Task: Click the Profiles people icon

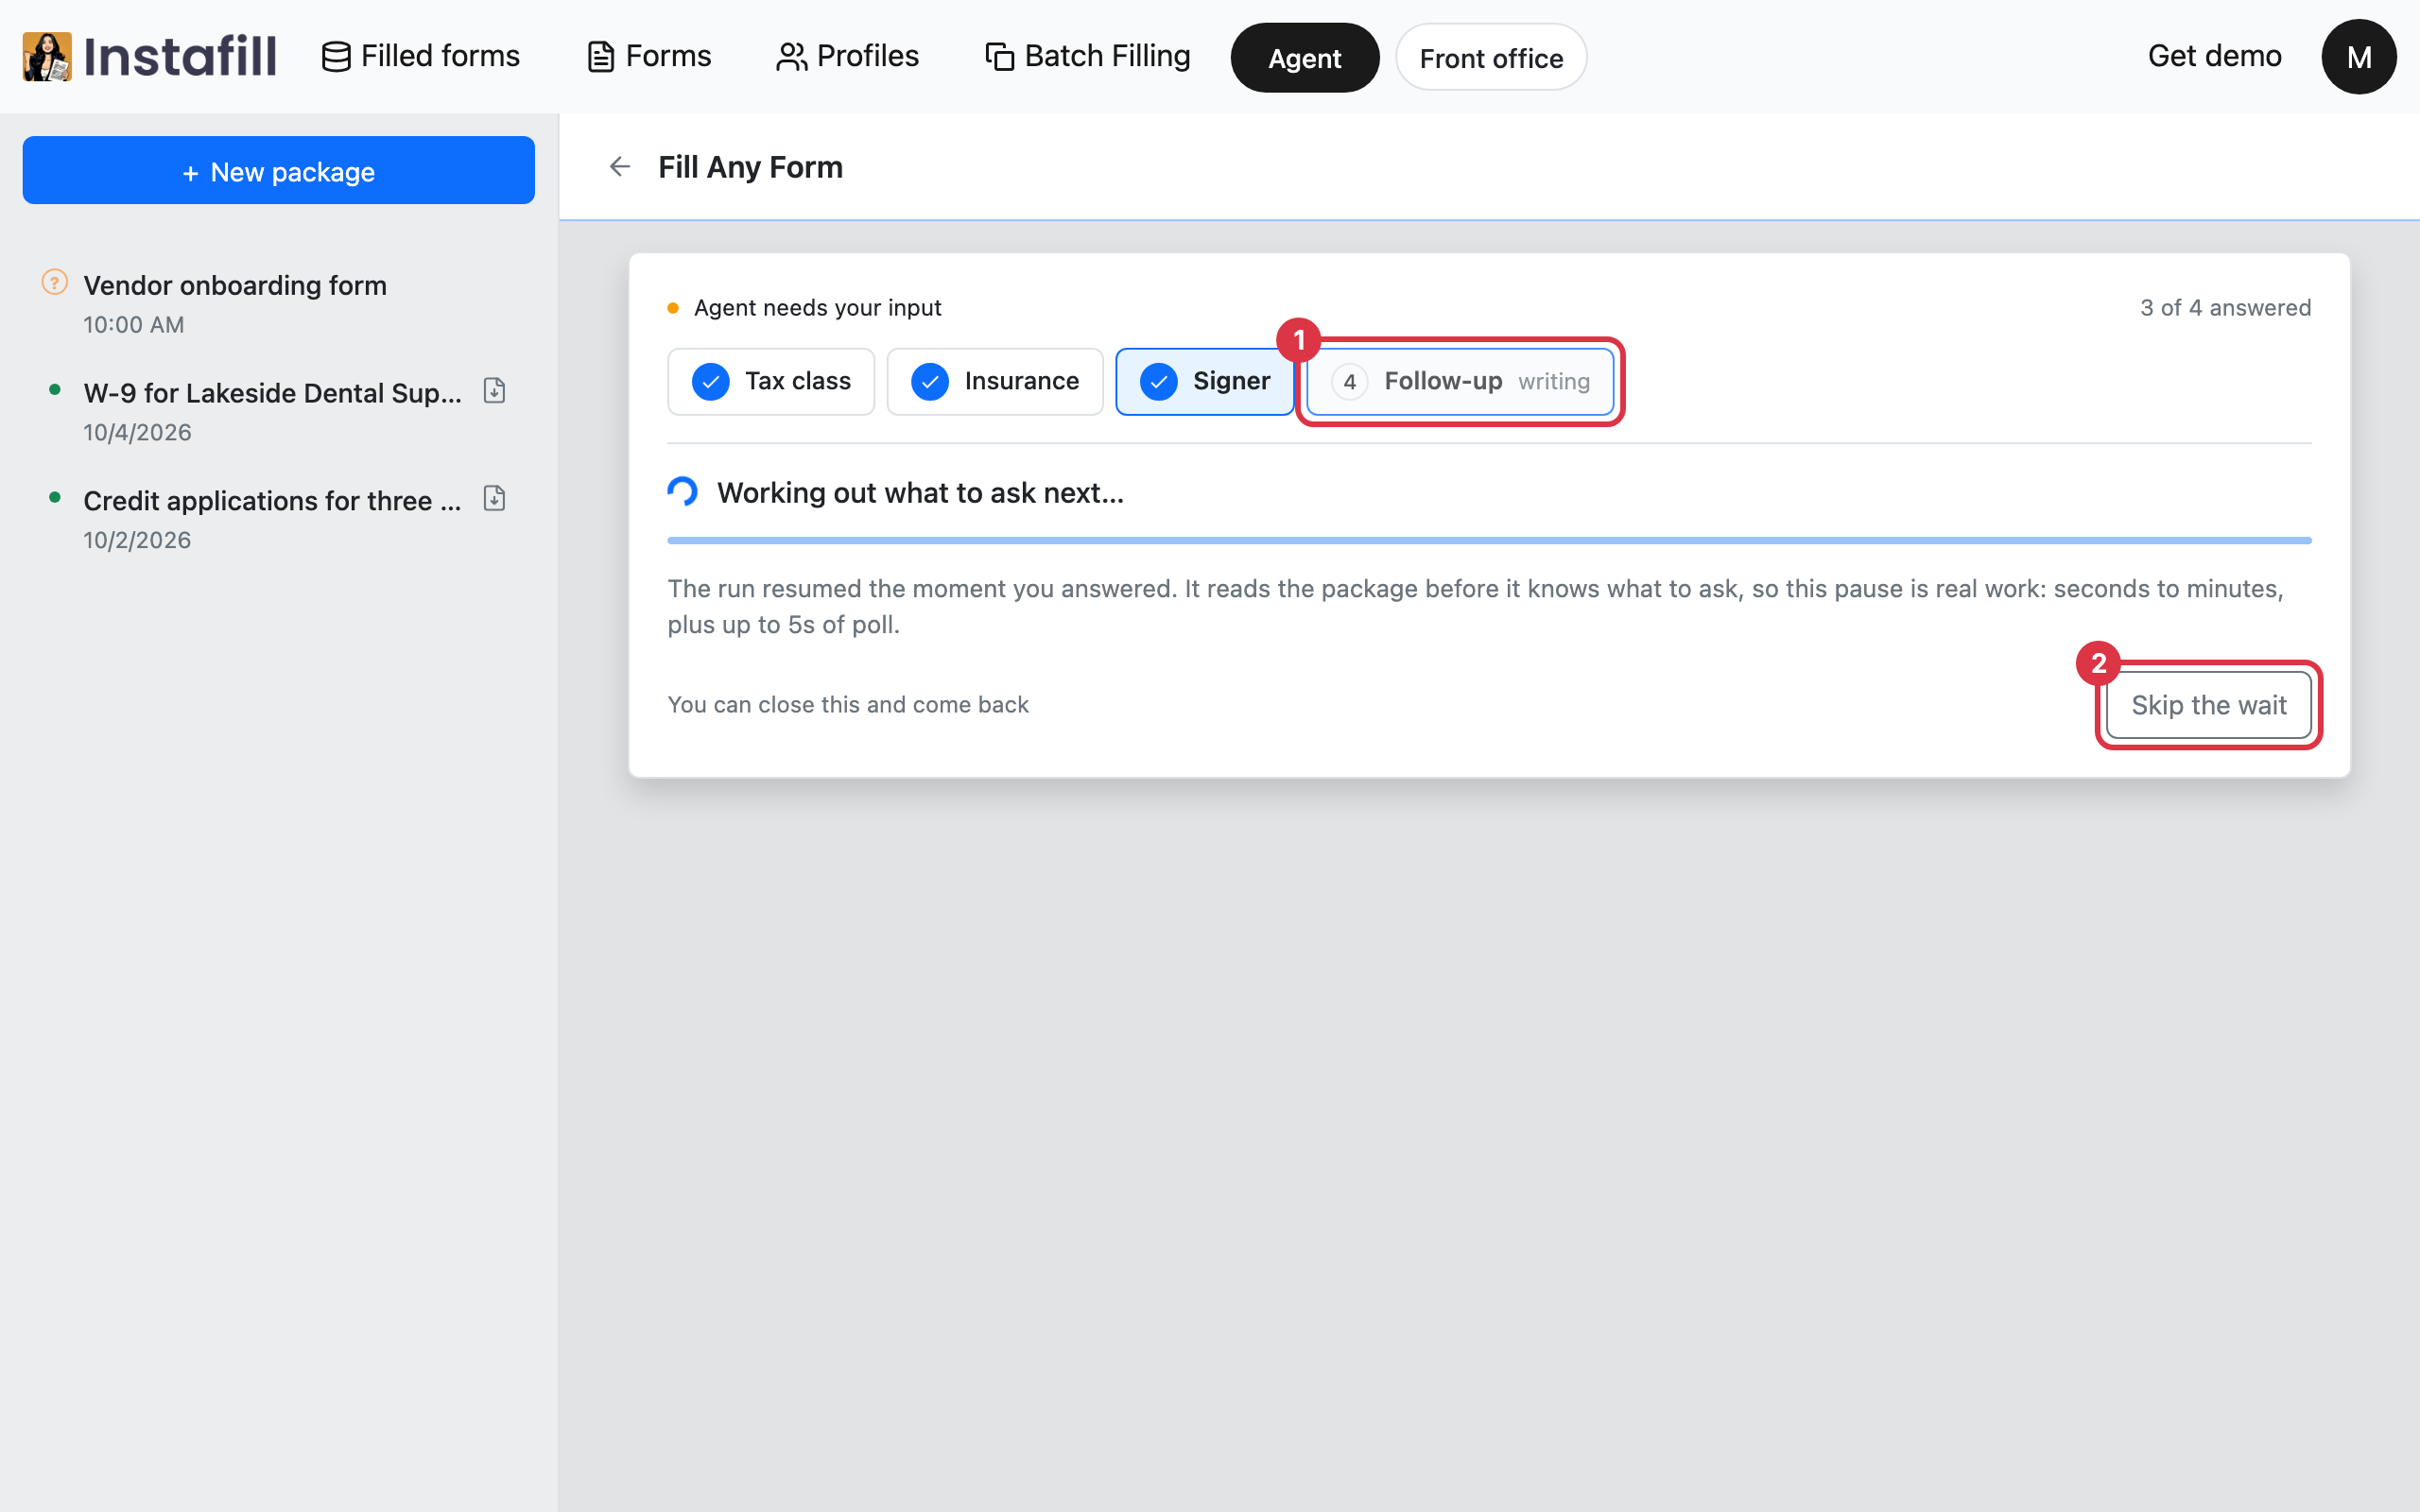Action: (x=791, y=57)
